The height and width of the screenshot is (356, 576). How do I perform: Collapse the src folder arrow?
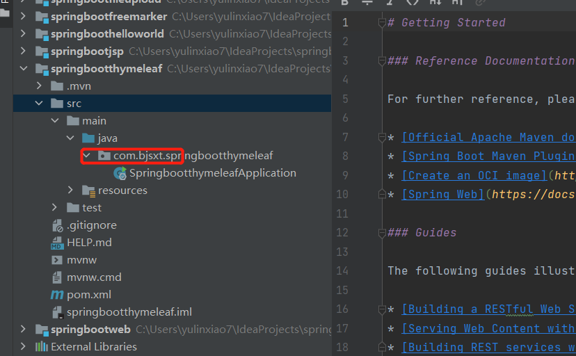(x=39, y=104)
